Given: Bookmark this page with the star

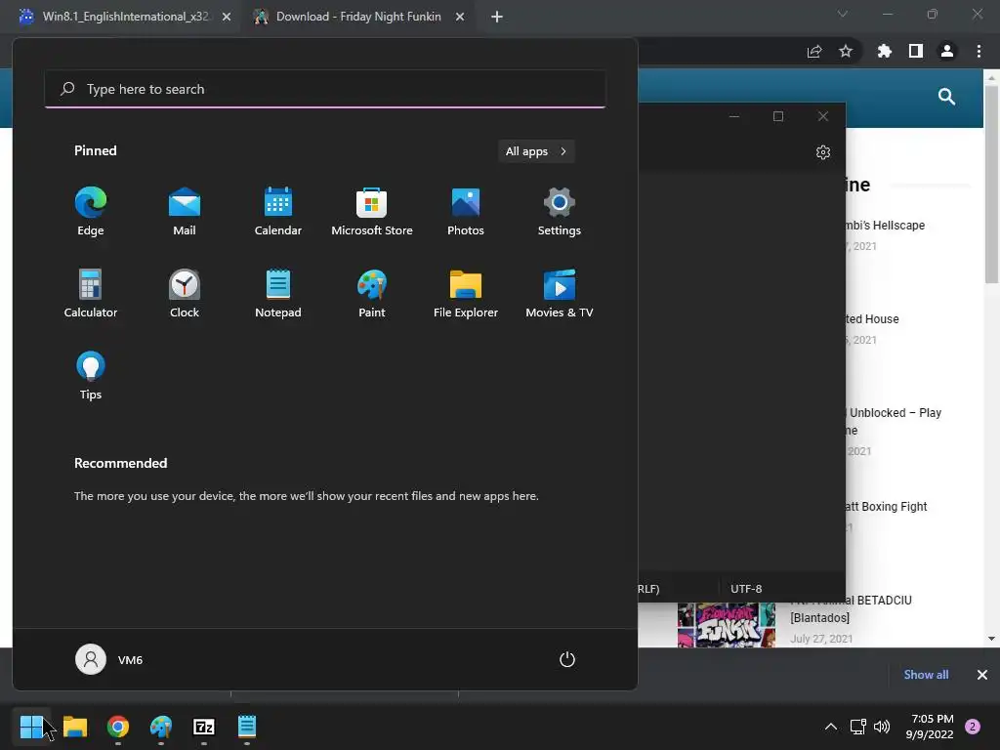Looking at the screenshot, I should click(846, 52).
